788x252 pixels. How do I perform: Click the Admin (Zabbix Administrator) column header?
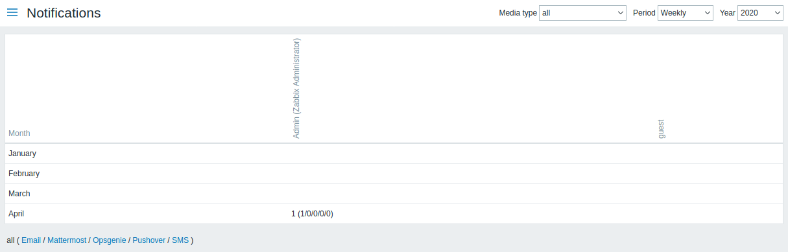[296, 89]
